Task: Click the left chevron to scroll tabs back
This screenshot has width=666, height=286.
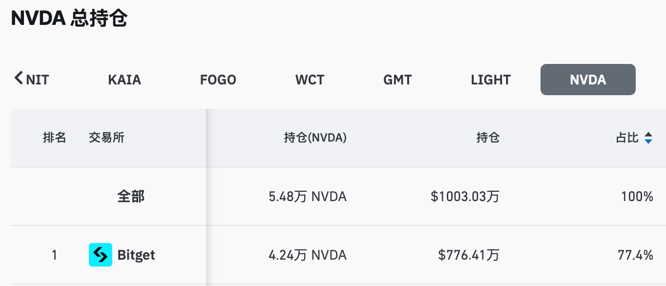Action: click(19, 78)
